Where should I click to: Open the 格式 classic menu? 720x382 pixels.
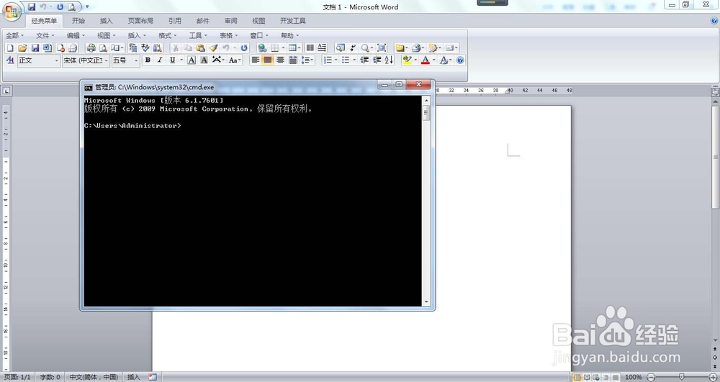(x=167, y=35)
